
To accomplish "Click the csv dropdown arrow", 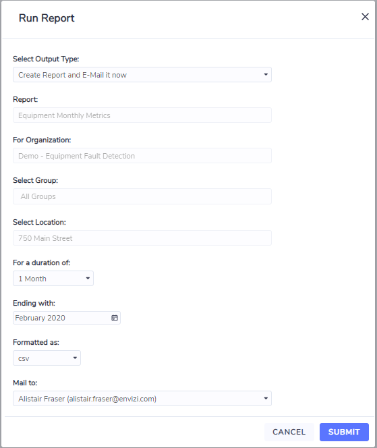I will pos(75,358).
